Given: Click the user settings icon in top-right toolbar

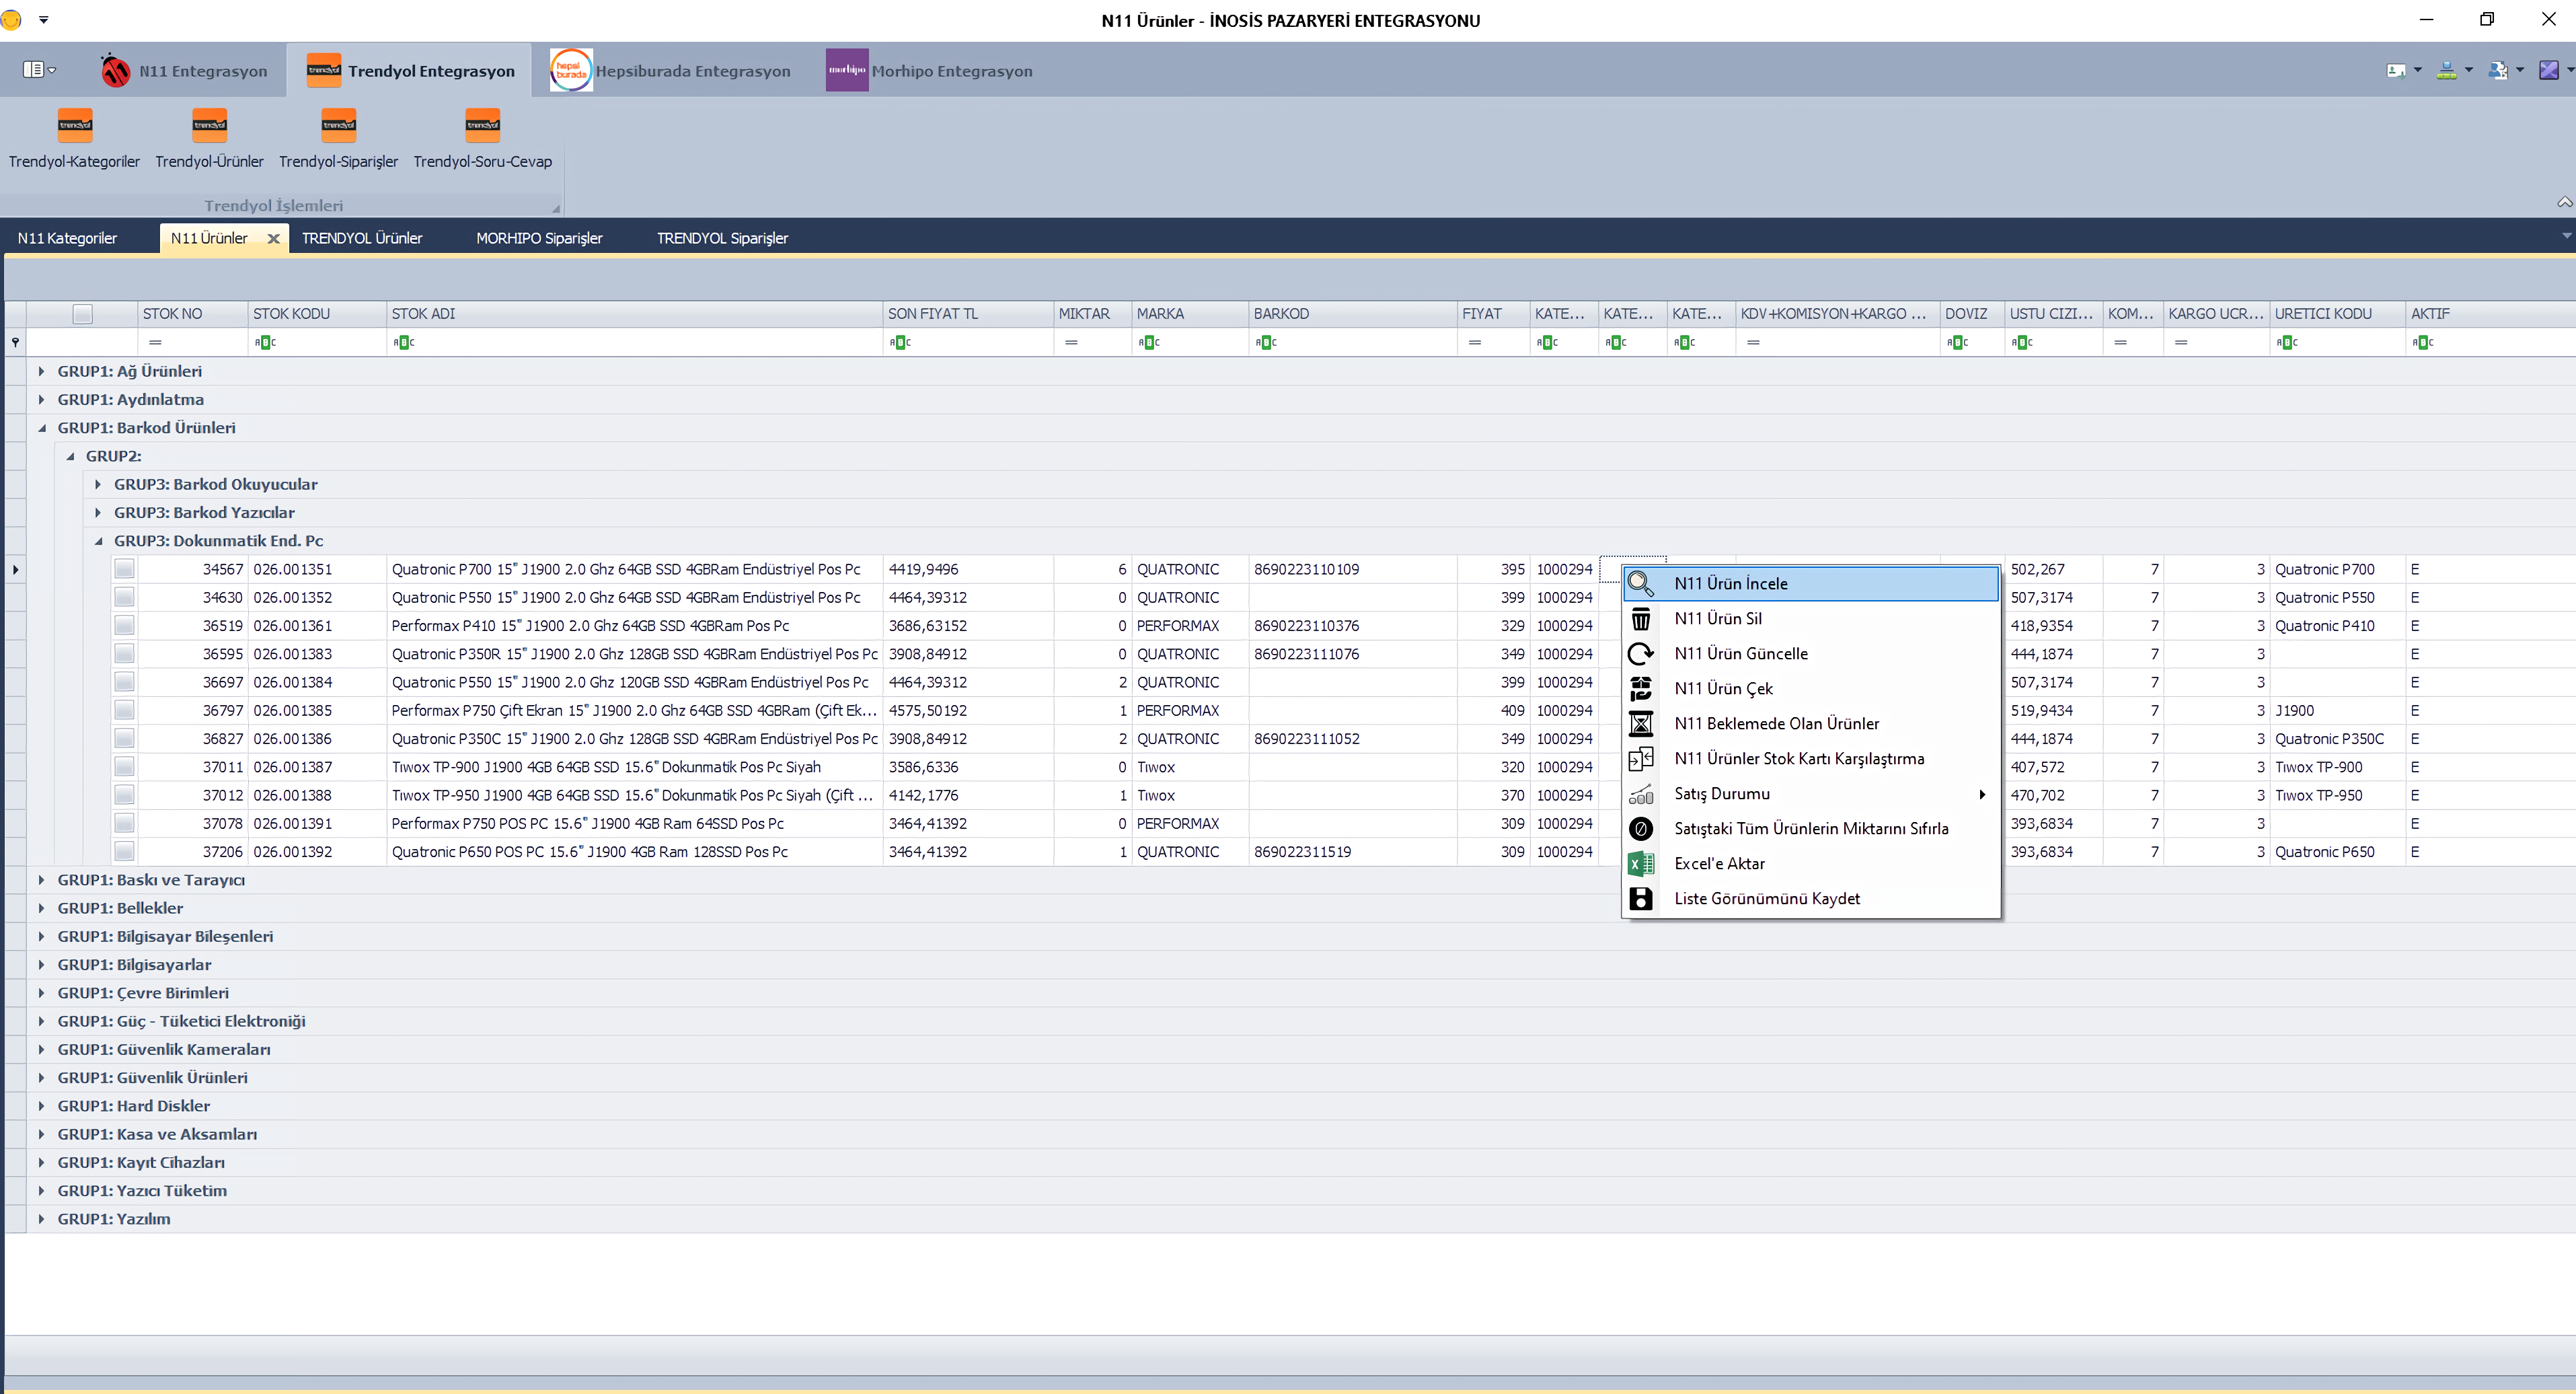Looking at the screenshot, I should pyautogui.click(x=2497, y=70).
